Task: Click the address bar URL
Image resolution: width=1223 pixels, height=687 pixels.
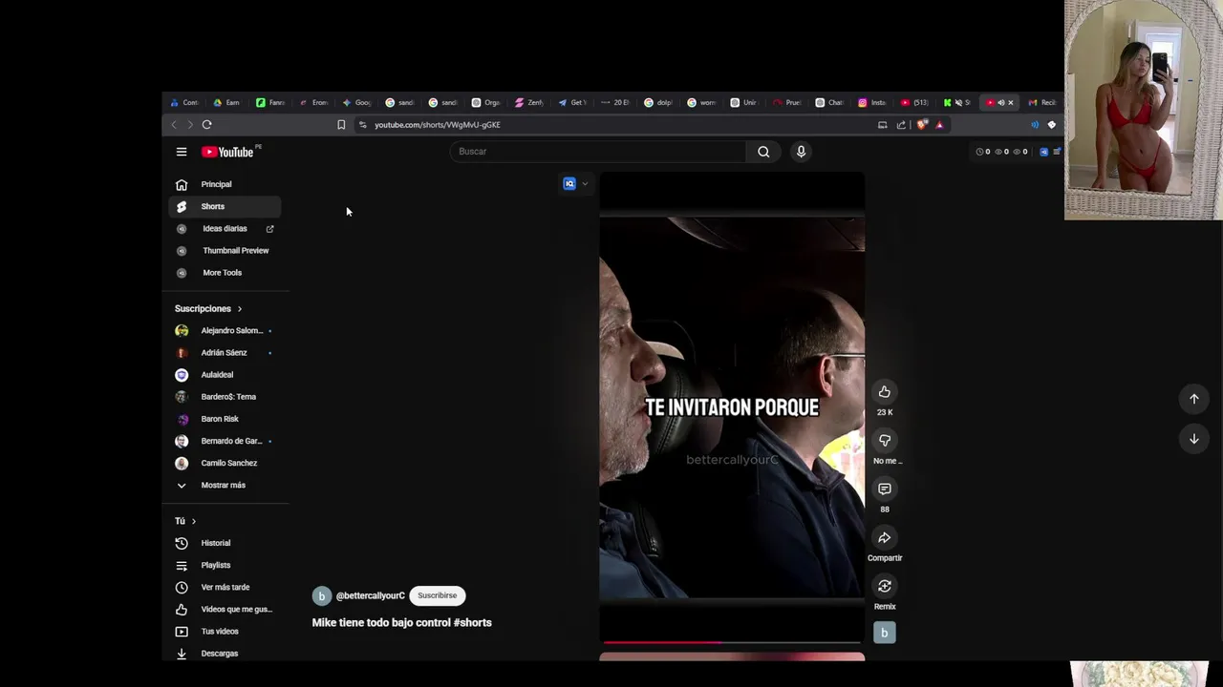Action: click(438, 124)
